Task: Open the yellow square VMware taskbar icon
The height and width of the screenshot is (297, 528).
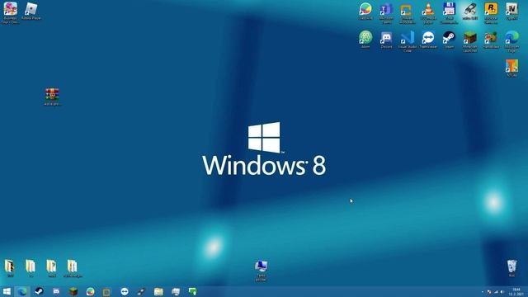Action: point(106,291)
